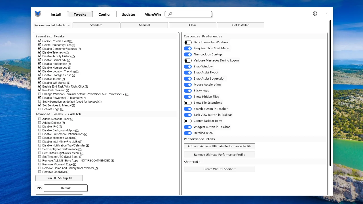
Task: Uncheck Disable Location Tracking
Action: [39, 71]
